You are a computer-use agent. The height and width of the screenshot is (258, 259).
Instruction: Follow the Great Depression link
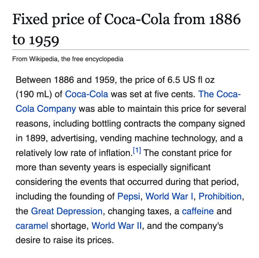[x=67, y=211]
